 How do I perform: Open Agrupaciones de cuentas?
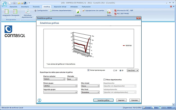(93, 10)
